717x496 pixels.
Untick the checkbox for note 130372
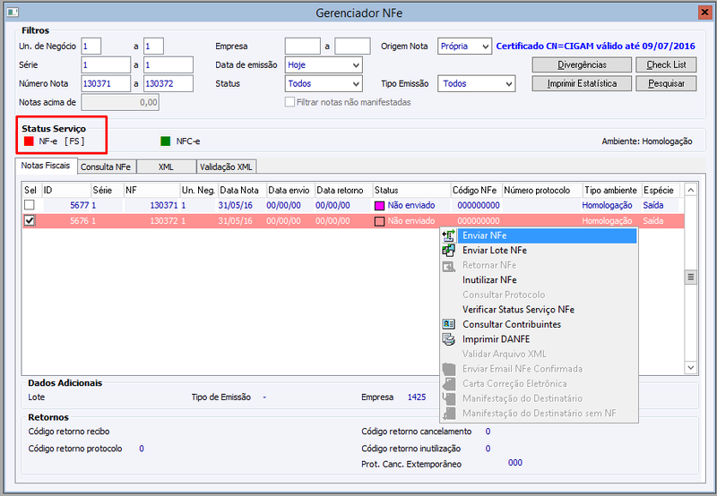[30, 220]
